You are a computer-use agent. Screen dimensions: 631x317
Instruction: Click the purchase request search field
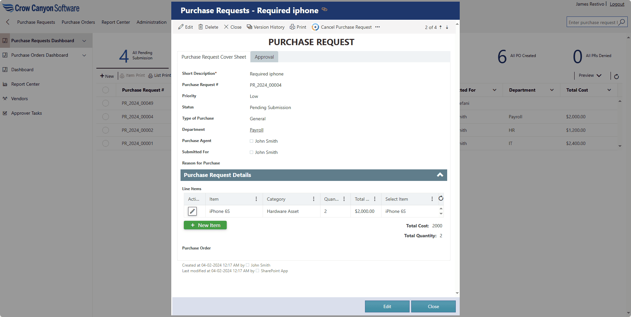[593, 22]
